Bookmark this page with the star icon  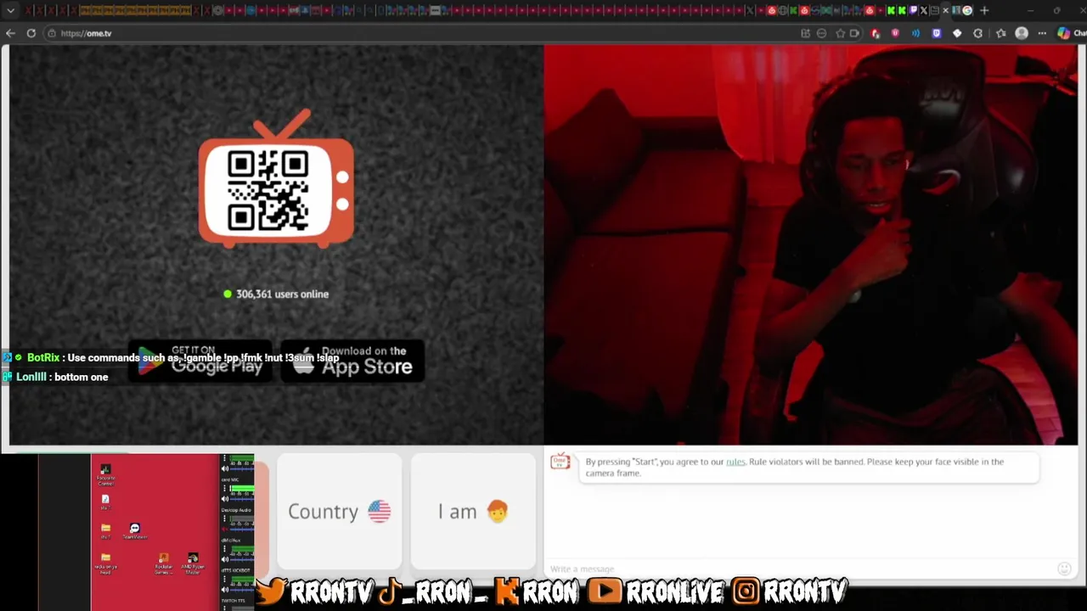841,33
